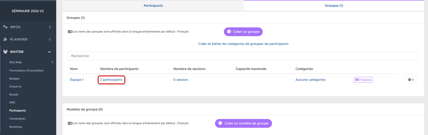Expand the PLANIFIER sidebar section
Viewport: 428px width, 135px height.
pos(28,39)
